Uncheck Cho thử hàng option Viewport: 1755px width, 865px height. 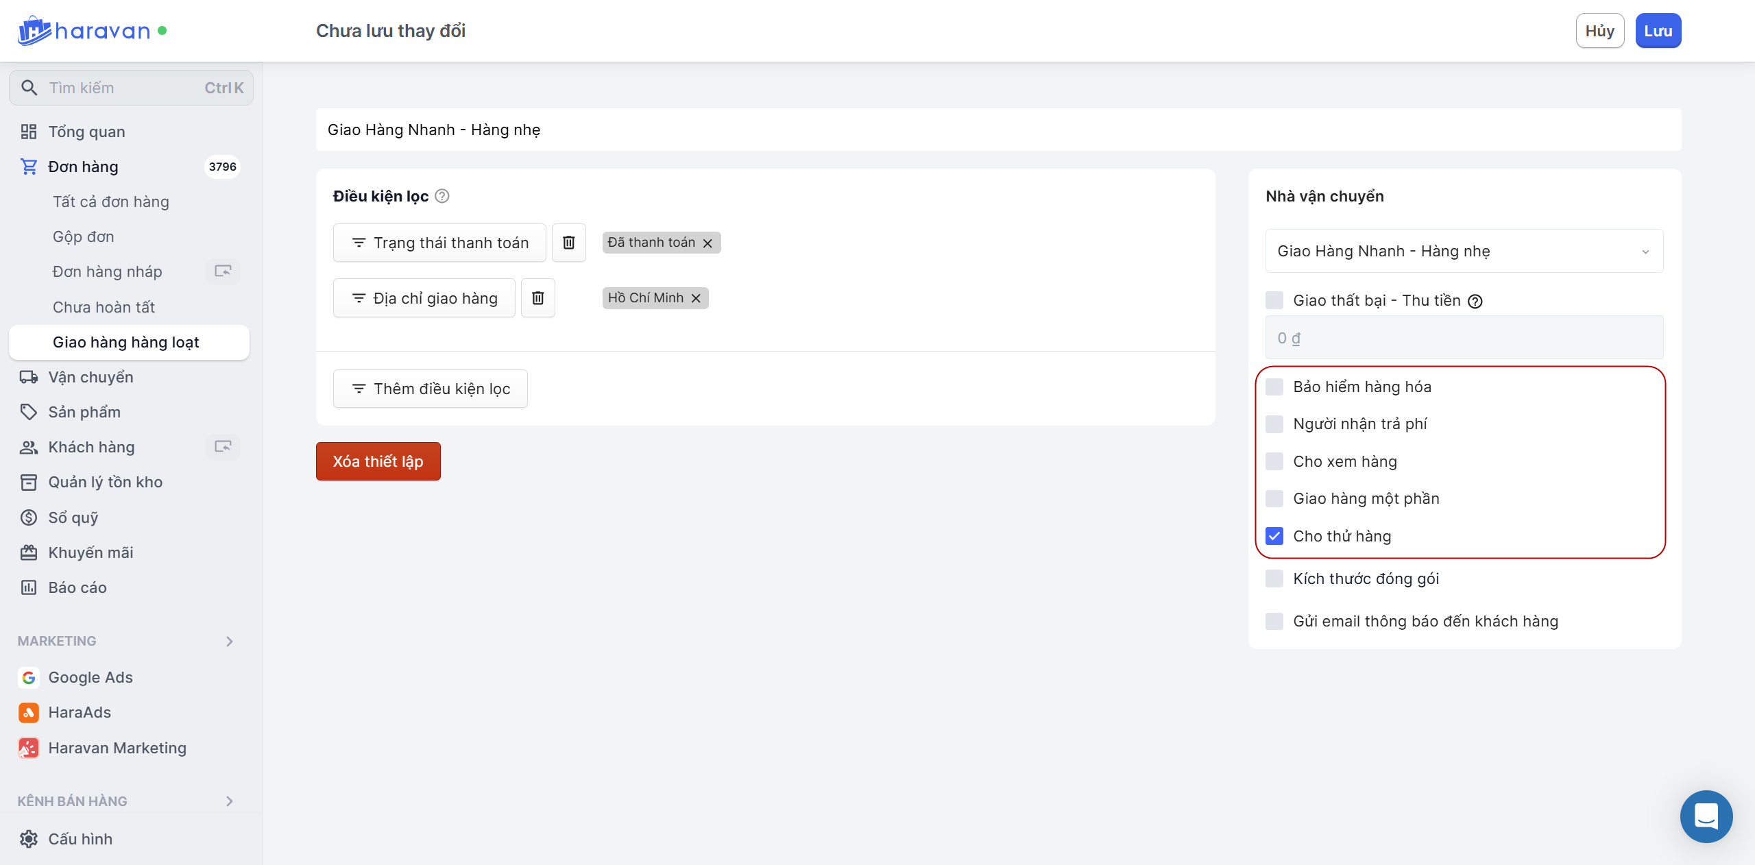pos(1274,536)
